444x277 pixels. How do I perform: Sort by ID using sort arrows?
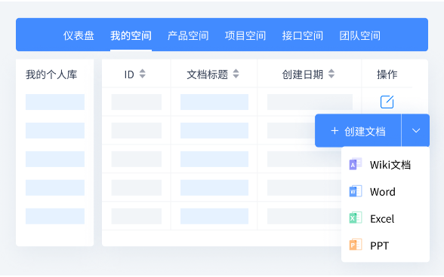click(143, 74)
